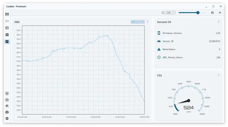228x127 pixels.
Task: Open the user account icon
Action: click(7, 112)
